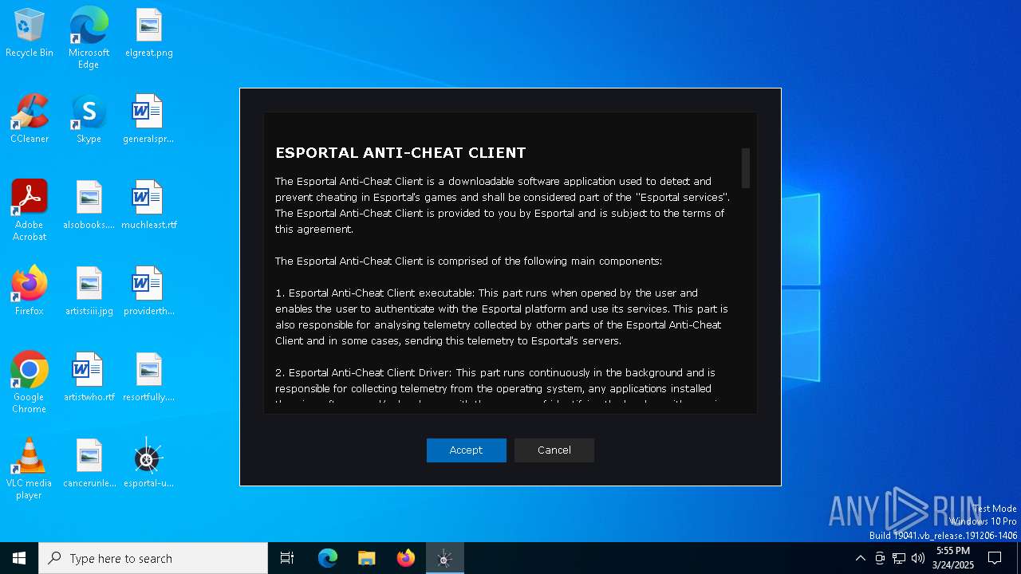
Task: Open the Windows Start menu
Action: click(19, 558)
